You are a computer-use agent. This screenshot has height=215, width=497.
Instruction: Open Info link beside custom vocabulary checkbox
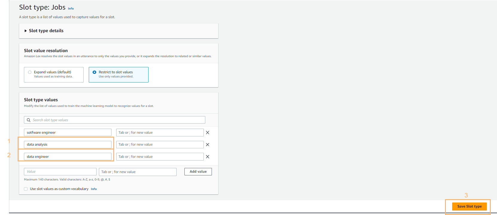click(x=94, y=189)
